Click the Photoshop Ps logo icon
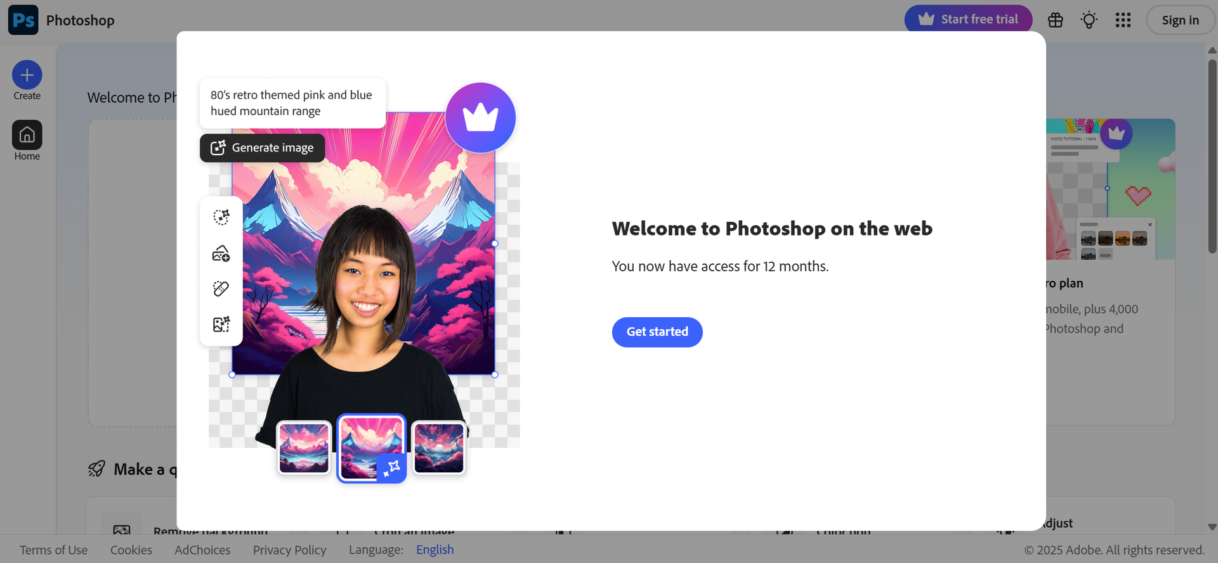Viewport: 1218px width, 563px height. coord(23,20)
